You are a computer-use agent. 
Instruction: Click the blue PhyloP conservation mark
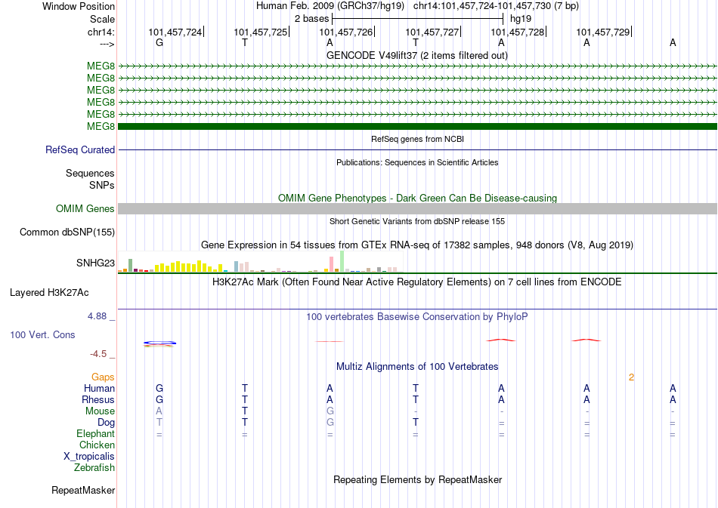(x=159, y=343)
